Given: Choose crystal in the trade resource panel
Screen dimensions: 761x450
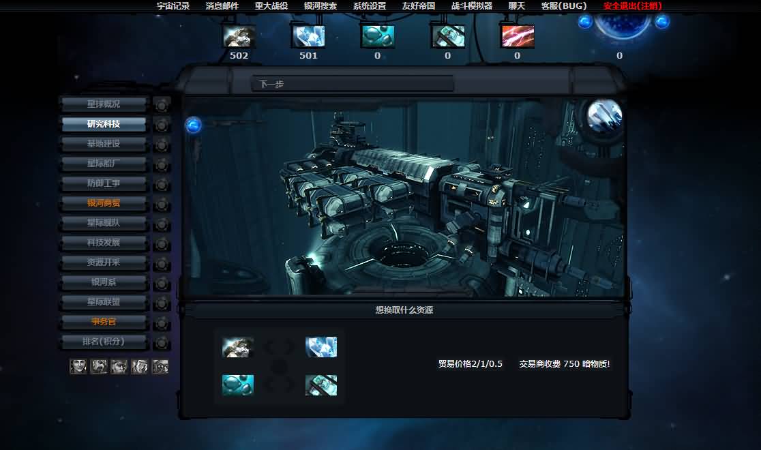Looking at the screenshot, I should coord(320,347).
